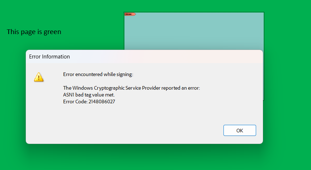Click green page area above 'This page is green'
Viewport: 311px width, 170px height.
point(34,14)
